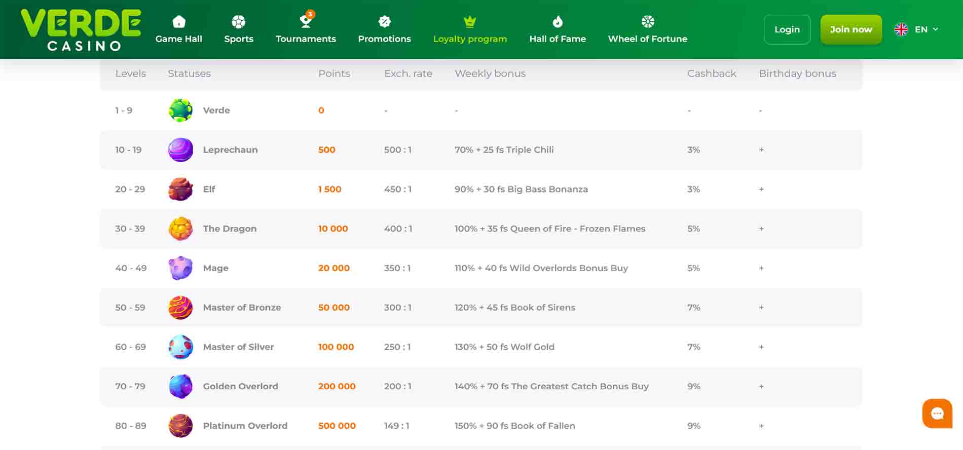This screenshot has height=450, width=963.
Task: Click the Login button
Action: click(787, 29)
